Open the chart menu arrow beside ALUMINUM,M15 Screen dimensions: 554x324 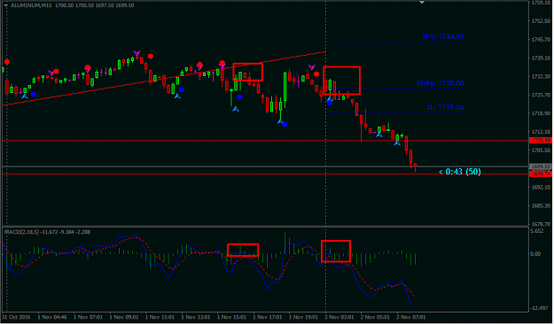(5, 5)
